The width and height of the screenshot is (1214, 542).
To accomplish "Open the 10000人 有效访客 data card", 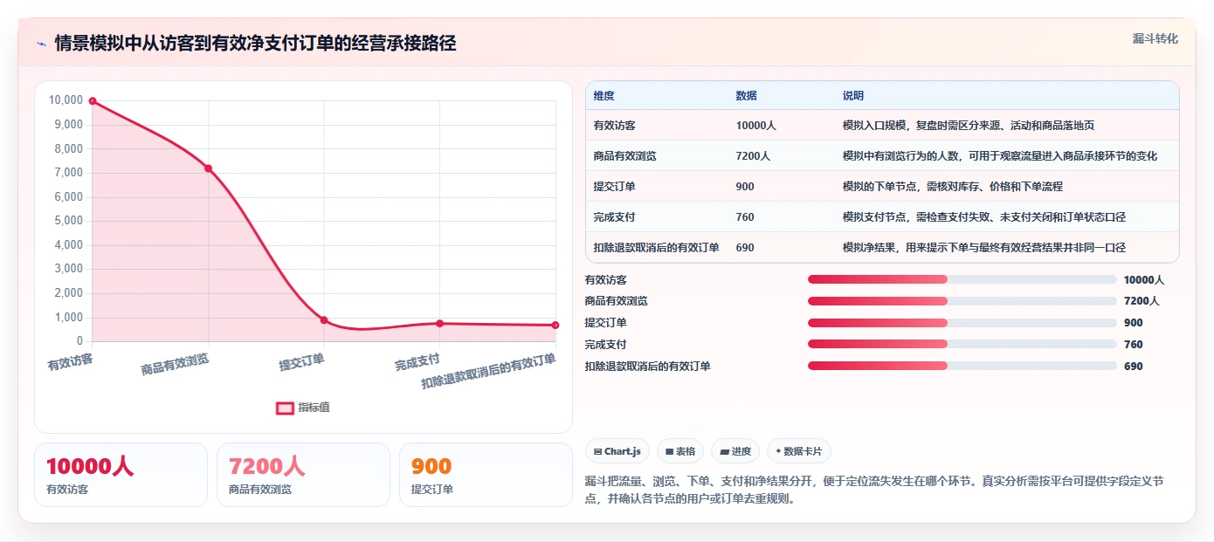I will coord(121,475).
